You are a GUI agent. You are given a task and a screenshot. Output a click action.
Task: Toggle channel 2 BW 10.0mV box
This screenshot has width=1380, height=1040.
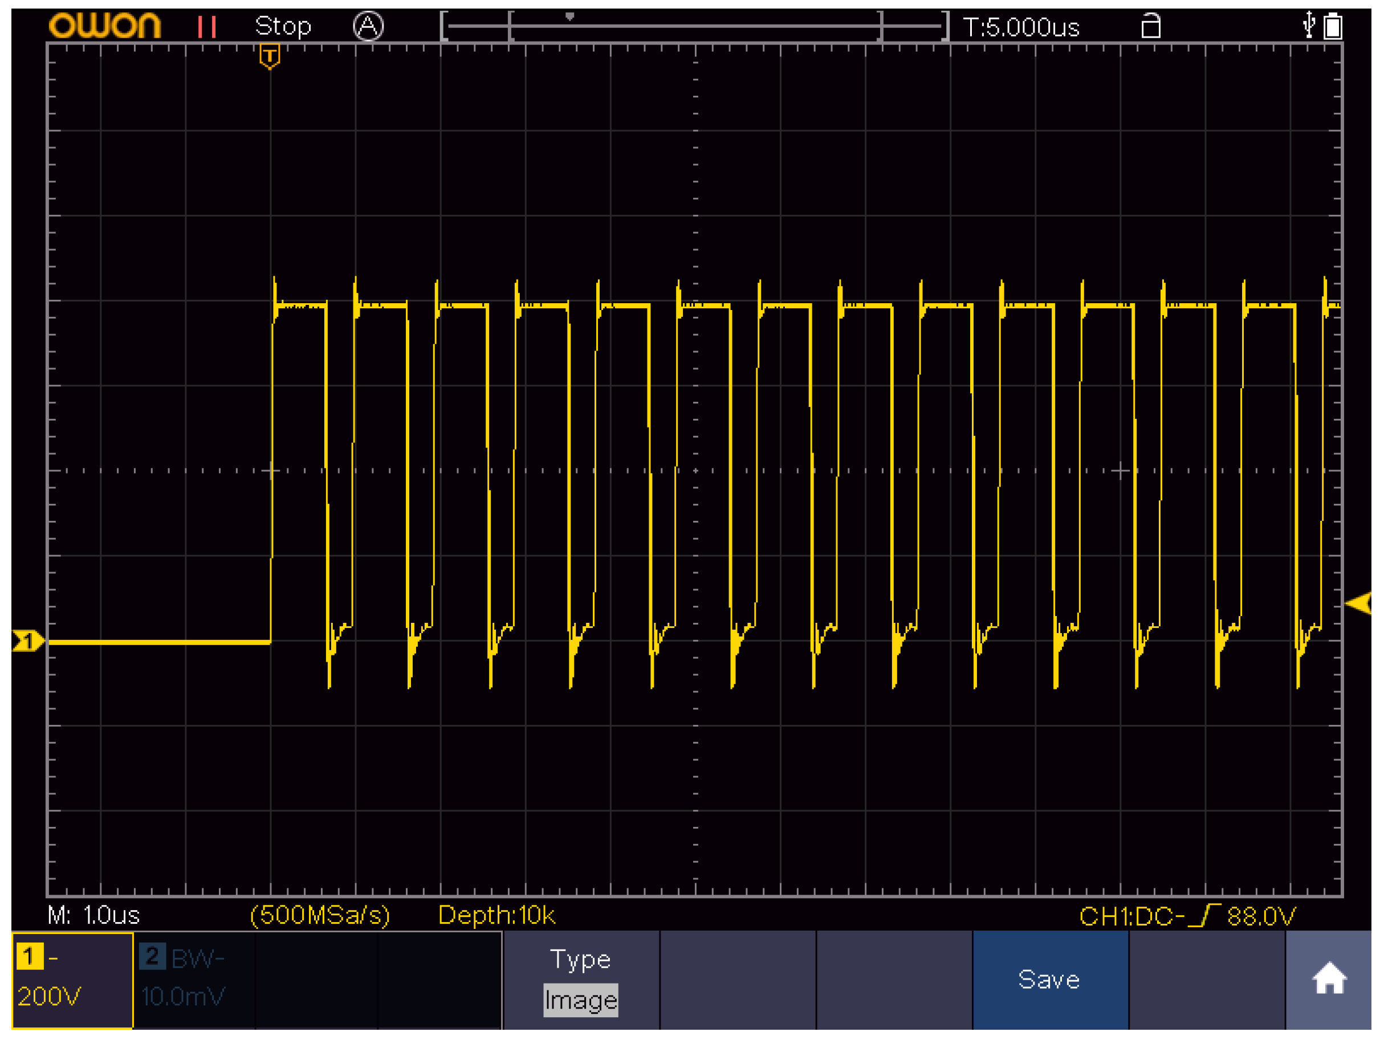tap(193, 980)
